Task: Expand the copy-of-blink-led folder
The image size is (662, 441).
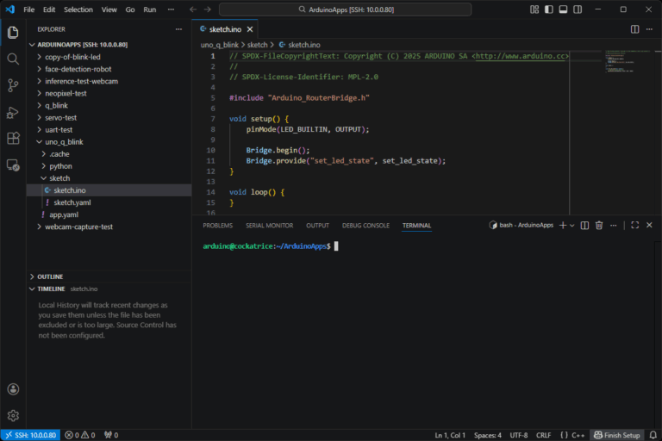Action: (109, 57)
